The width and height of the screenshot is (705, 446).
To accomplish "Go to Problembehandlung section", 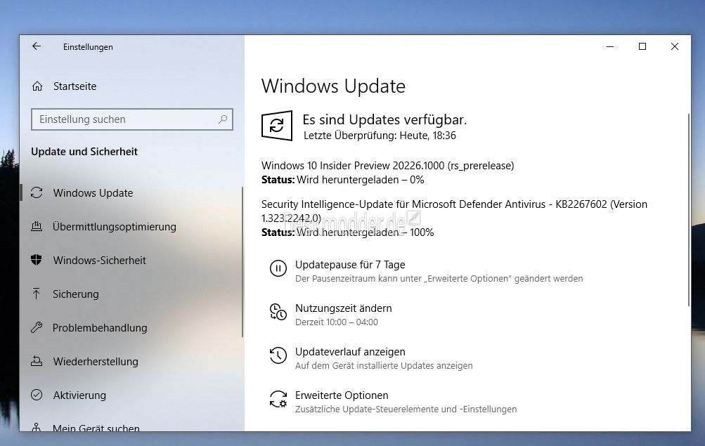I will 100,328.
